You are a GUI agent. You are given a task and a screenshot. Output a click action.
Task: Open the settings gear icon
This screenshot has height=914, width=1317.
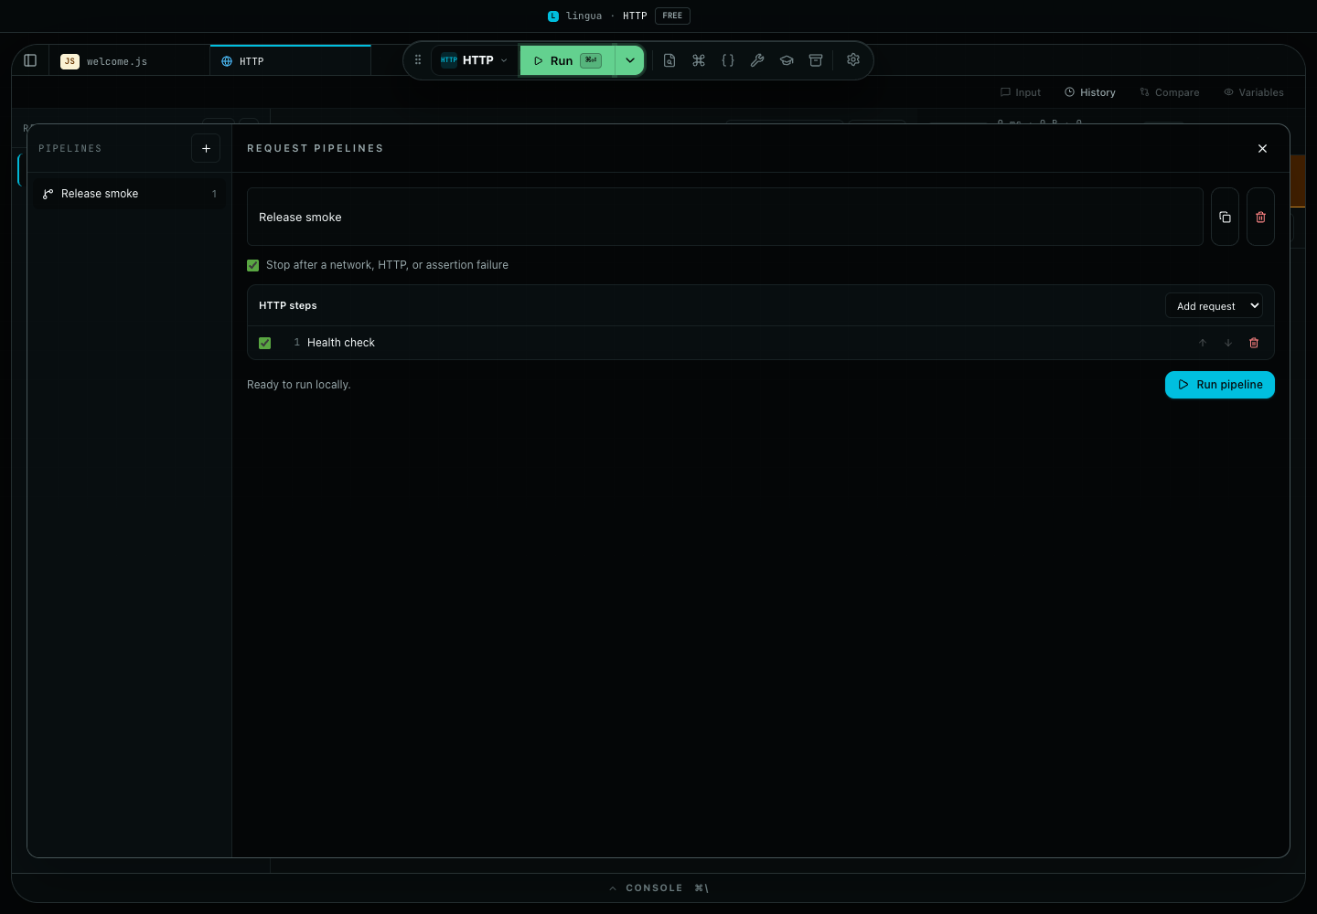[x=853, y=59]
